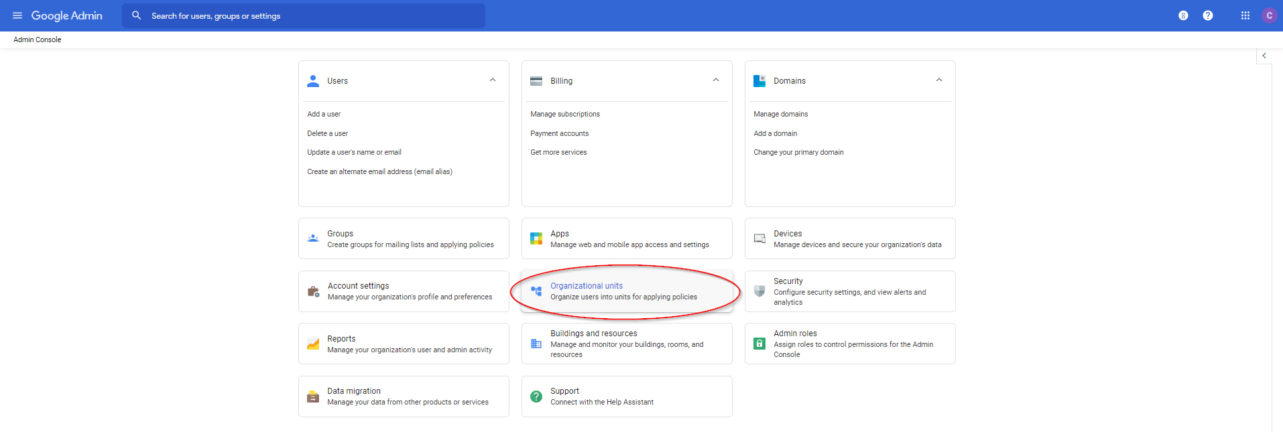Open the Users card title
The height and width of the screenshot is (432, 1283).
tap(337, 81)
